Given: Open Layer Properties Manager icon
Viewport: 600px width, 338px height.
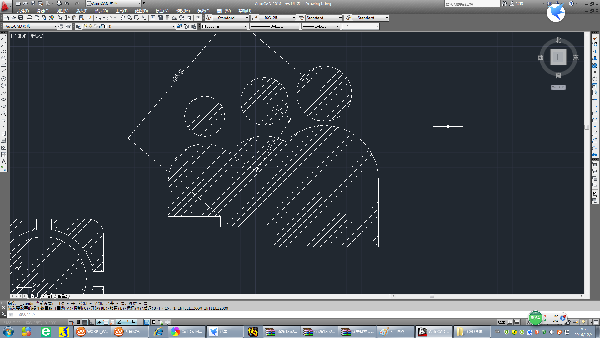Looking at the screenshot, I should [78, 26].
